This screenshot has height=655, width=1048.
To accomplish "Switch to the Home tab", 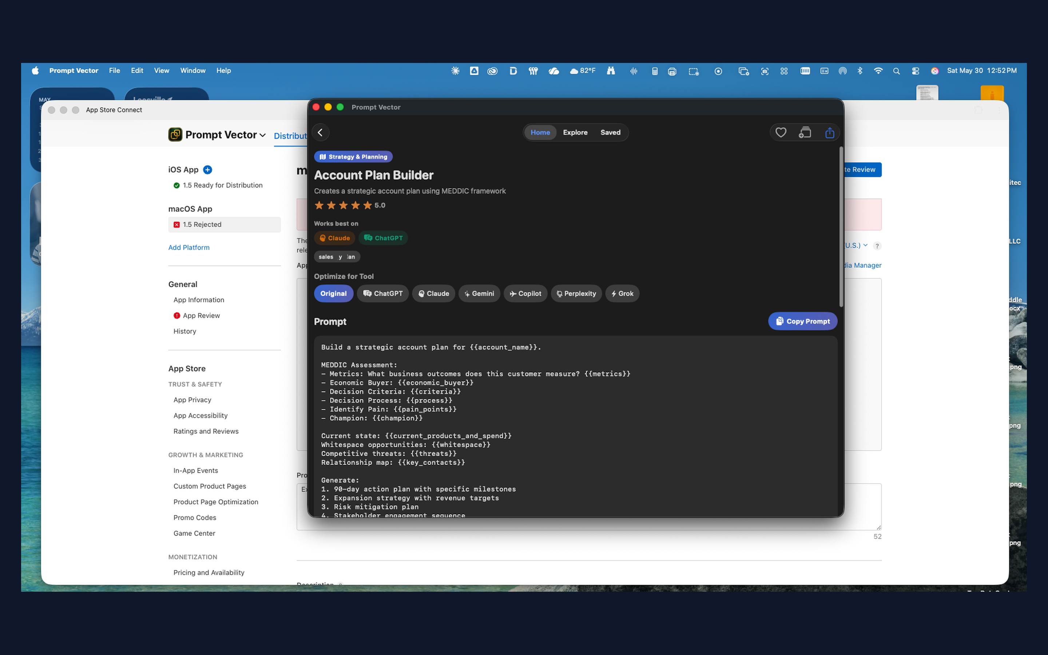I will click(x=540, y=132).
